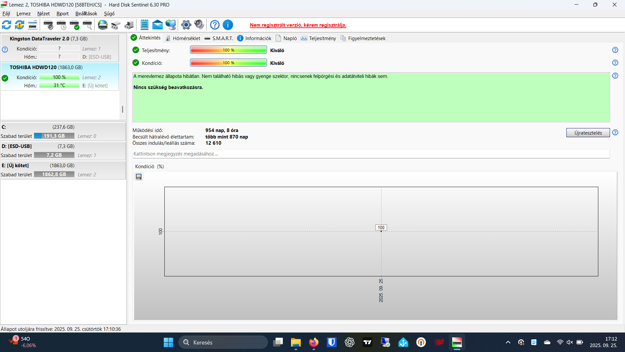Click help icon next to Teljesítmény bar

click(x=615, y=50)
